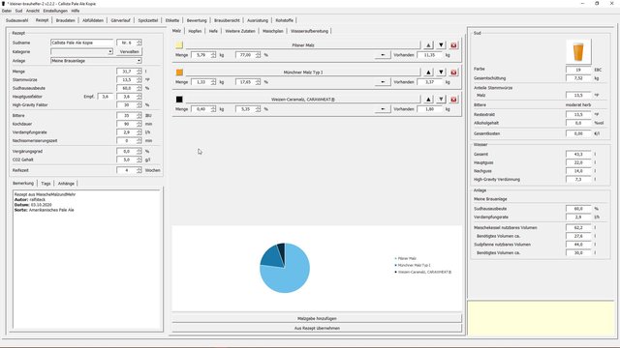Click the beer glass image in Sud panel
The image size is (620, 348).
coord(578,51)
